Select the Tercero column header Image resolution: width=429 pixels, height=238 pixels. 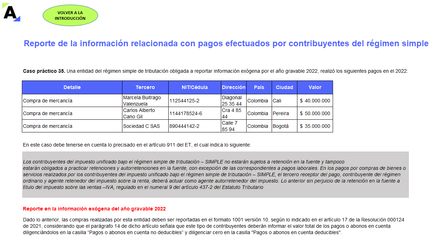coord(145,87)
